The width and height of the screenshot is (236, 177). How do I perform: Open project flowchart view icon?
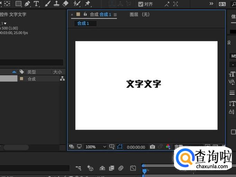point(62,78)
